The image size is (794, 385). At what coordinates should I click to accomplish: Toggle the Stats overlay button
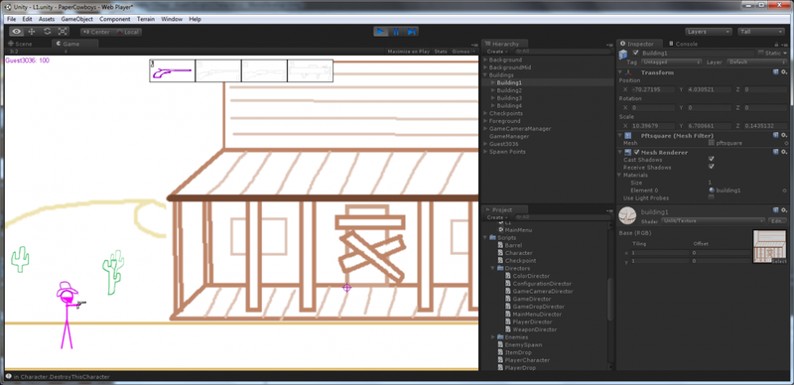[x=441, y=52]
